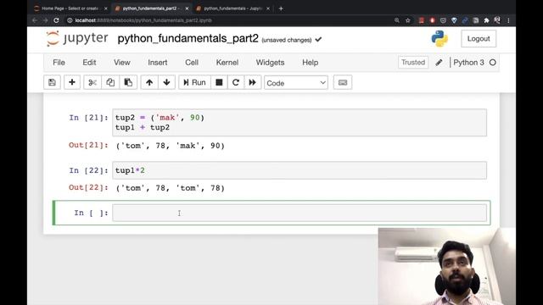Open the File menu

click(59, 63)
